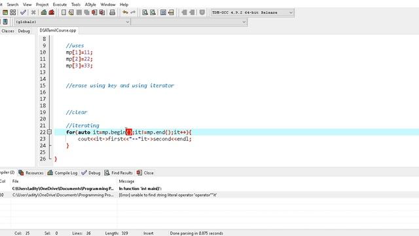Select the DSATamilCourse.cpp editor tab
The image size is (419, 236).
click(x=58, y=31)
